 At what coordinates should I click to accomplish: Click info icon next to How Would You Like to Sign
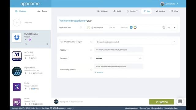[91, 42]
